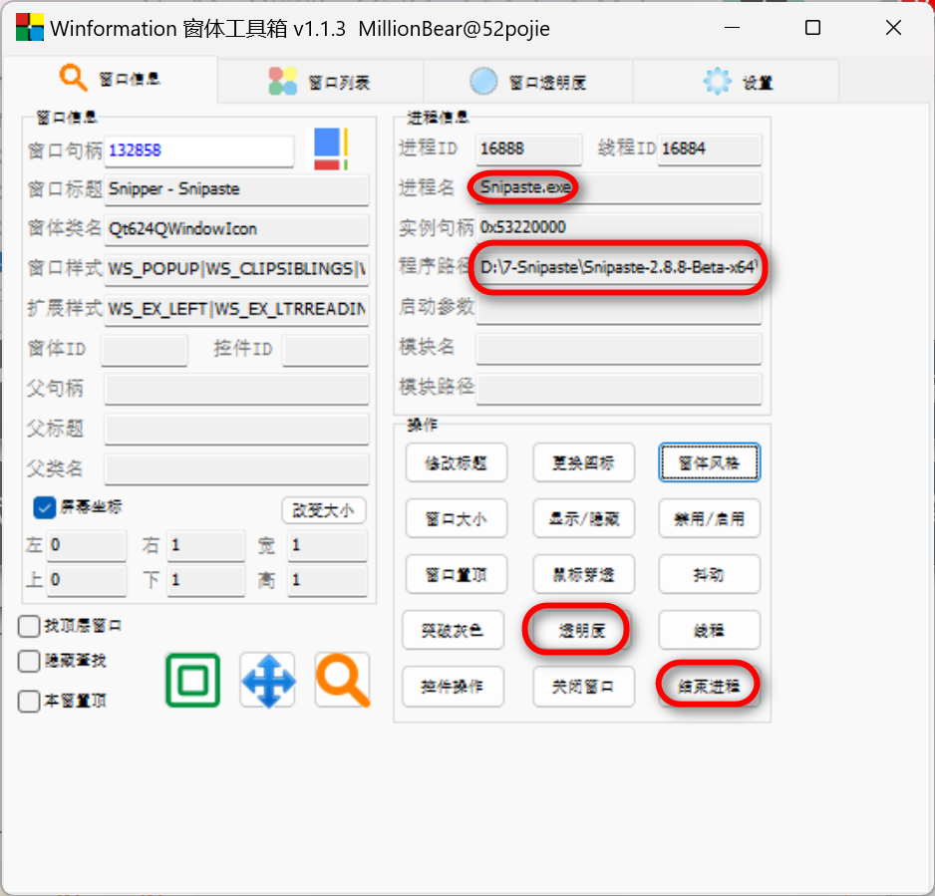This screenshot has width=935, height=896.
Task: Click the empty 父标题 field
Action: pos(236,430)
